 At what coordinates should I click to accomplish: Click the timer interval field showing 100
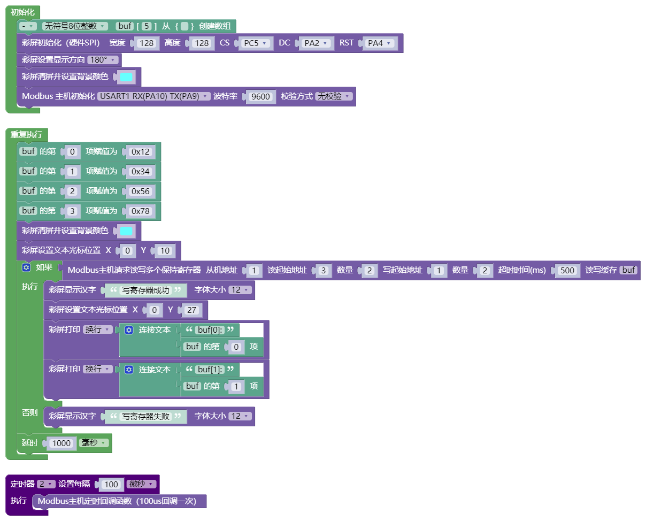[x=111, y=485]
